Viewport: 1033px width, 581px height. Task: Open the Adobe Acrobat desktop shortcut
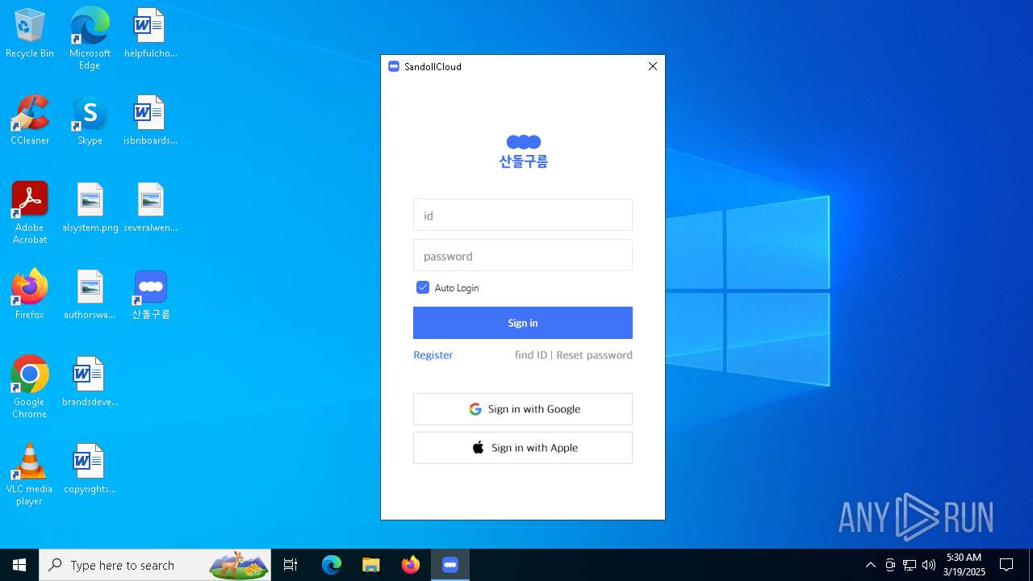[x=30, y=213]
